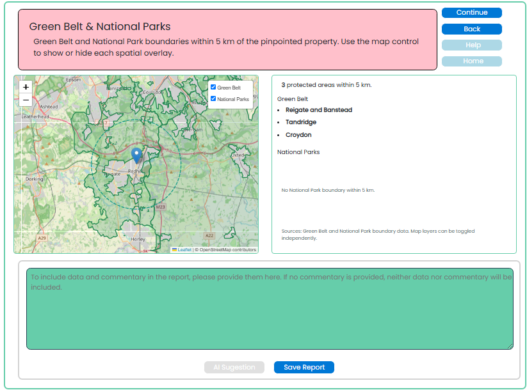Click the Continue button
The image size is (527, 390).
[471, 12]
